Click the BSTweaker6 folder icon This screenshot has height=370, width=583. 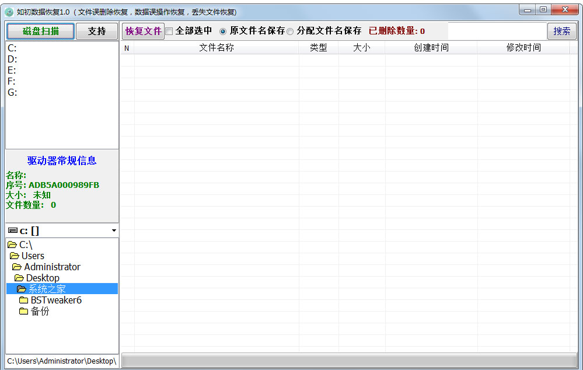pyautogui.click(x=24, y=300)
